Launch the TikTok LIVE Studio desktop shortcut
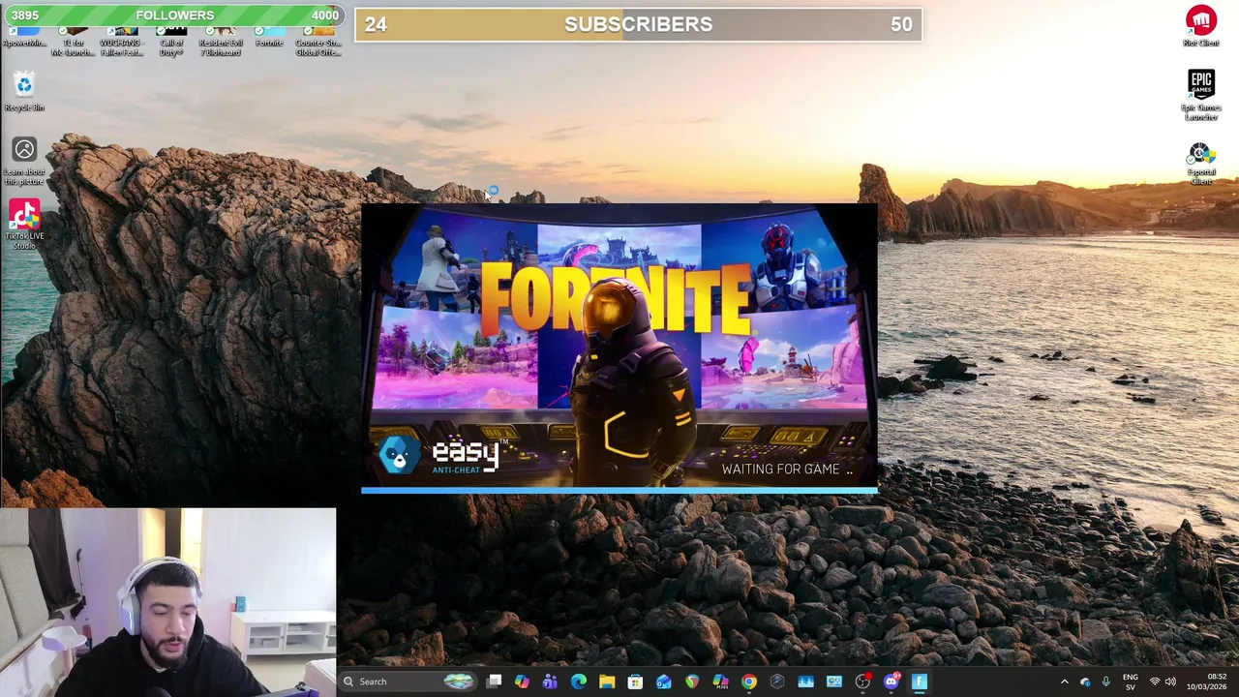The height and width of the screenshot is (697, 1239). (x=24, y=225)
